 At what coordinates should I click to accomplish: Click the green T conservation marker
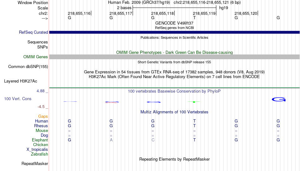click(194, 102)
